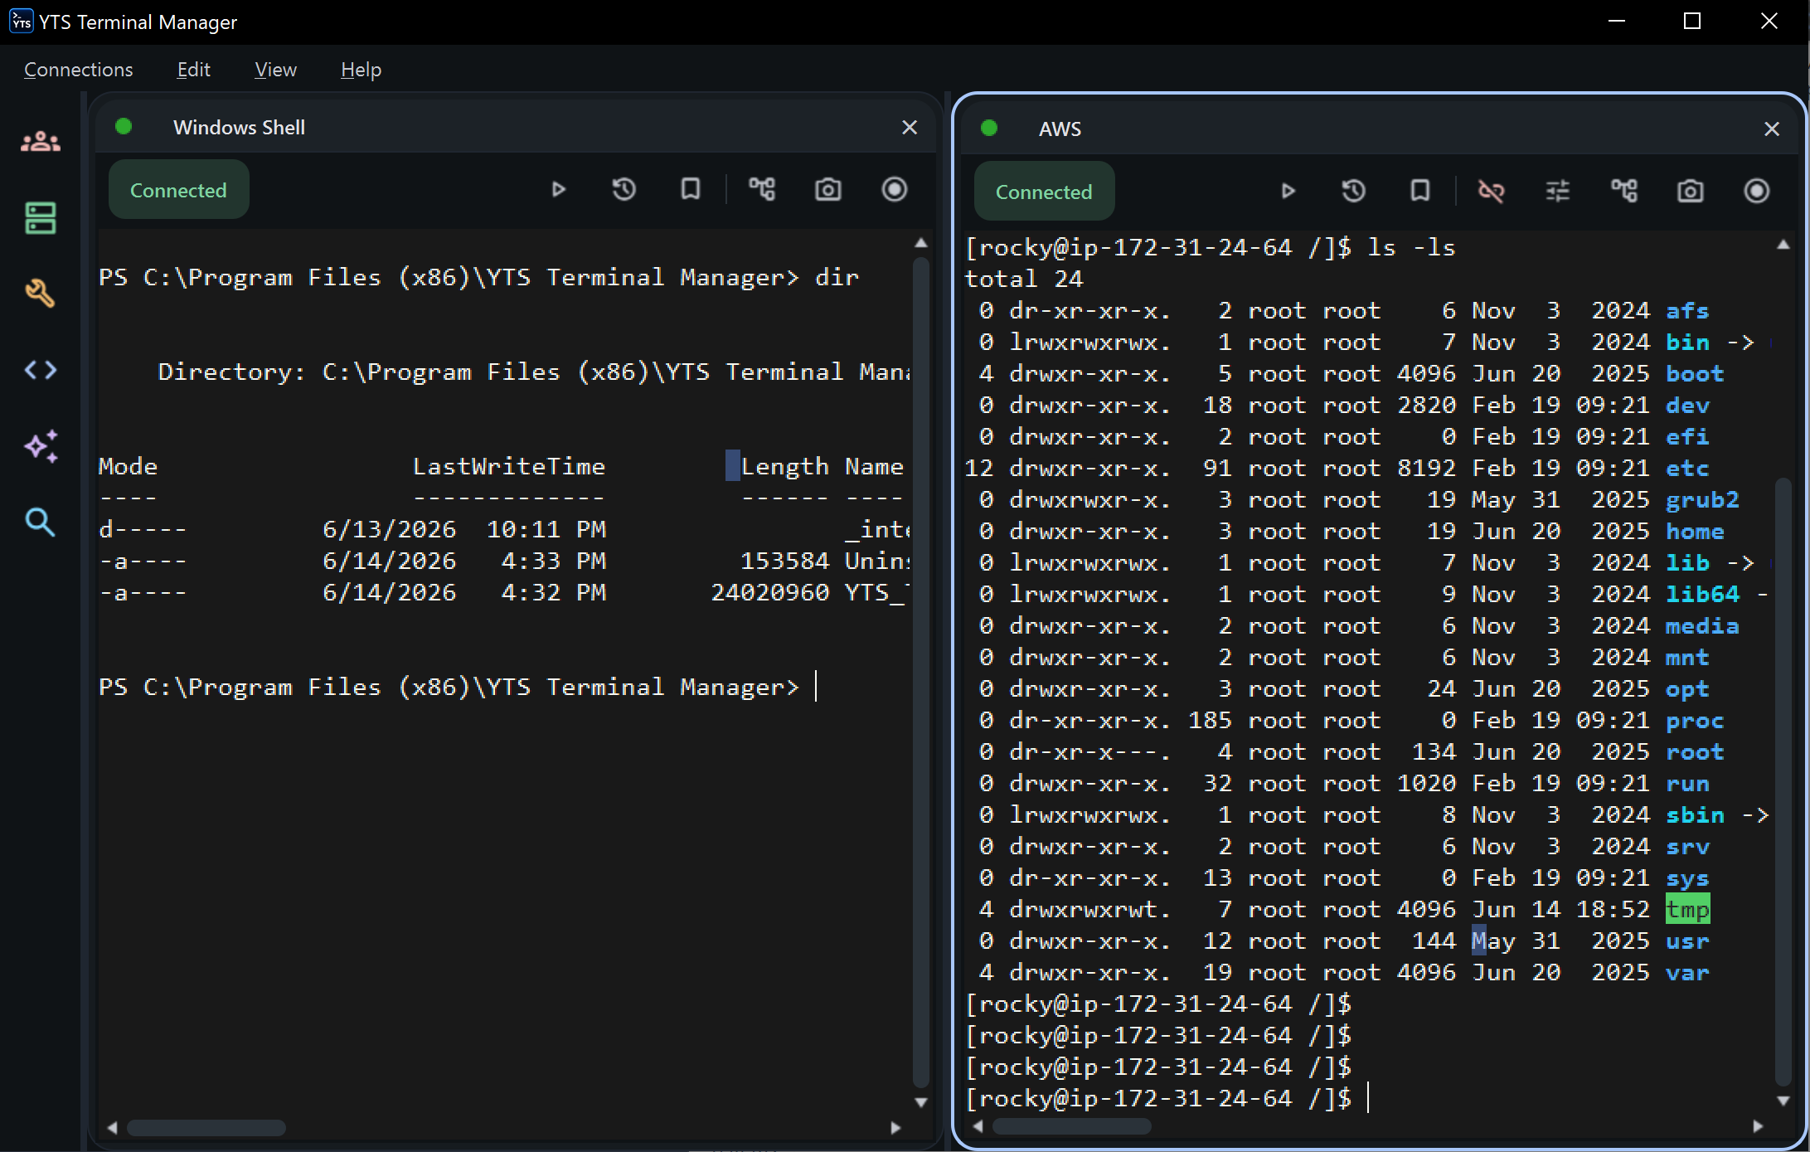
Task: Click the AWS horizontal scrollbar thumb
Action: [x=1071, y=1125]
